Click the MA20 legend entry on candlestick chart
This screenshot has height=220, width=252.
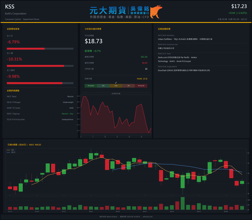click(11, 152)
